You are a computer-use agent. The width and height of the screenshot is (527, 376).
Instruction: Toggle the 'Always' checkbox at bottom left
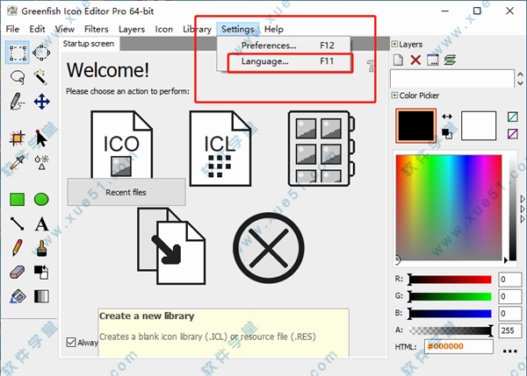[72, 343]
